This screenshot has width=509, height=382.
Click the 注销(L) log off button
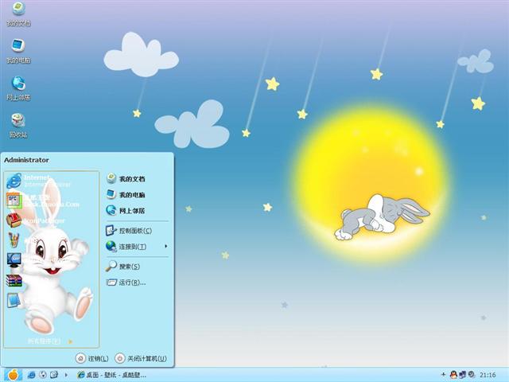(x=92, y=358)
